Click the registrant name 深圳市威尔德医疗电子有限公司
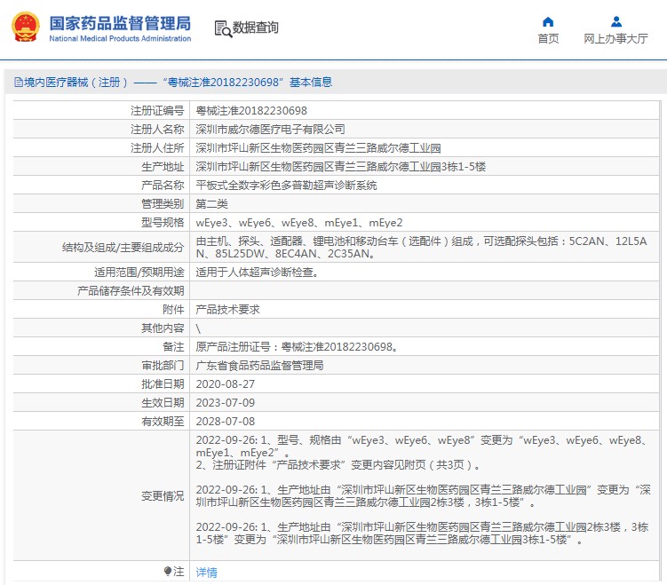The height and width of the screenshot is (585, 667). point(270,130)
